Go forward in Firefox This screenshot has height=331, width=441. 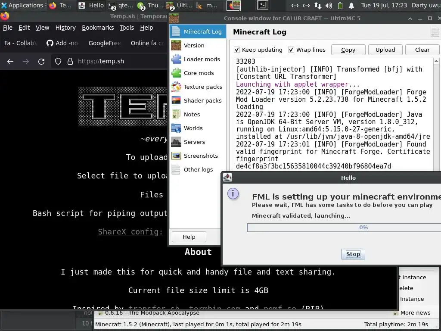[26, 61]
